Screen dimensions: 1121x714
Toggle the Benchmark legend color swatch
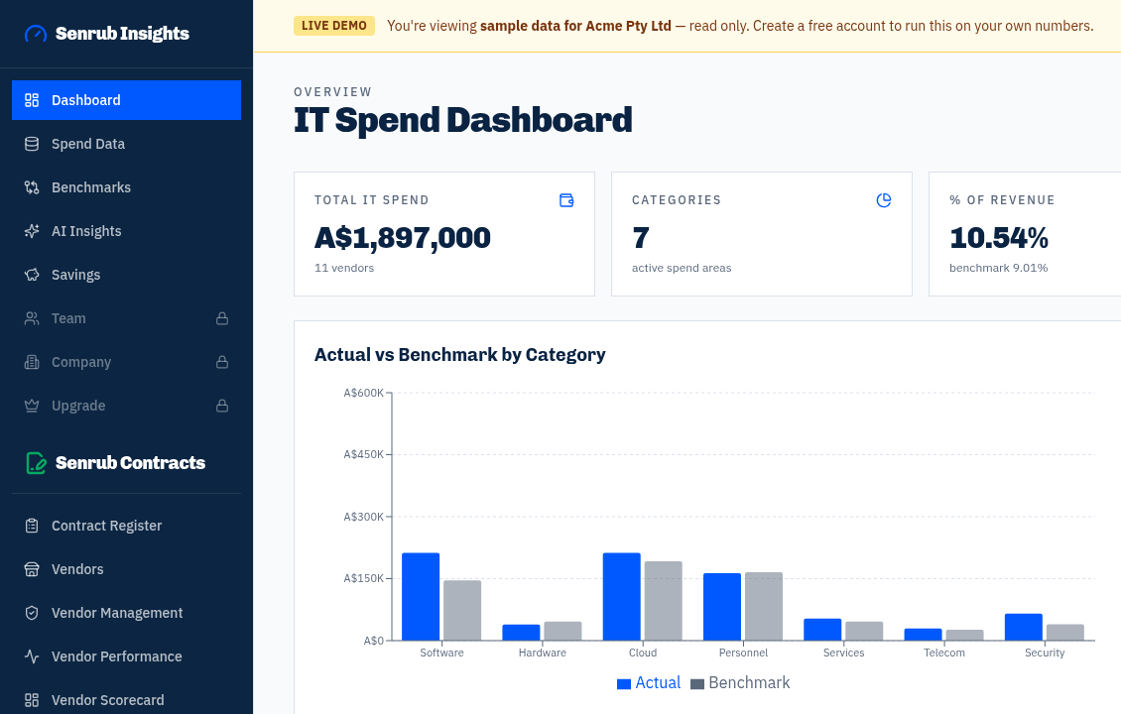[x=697, y=684]
